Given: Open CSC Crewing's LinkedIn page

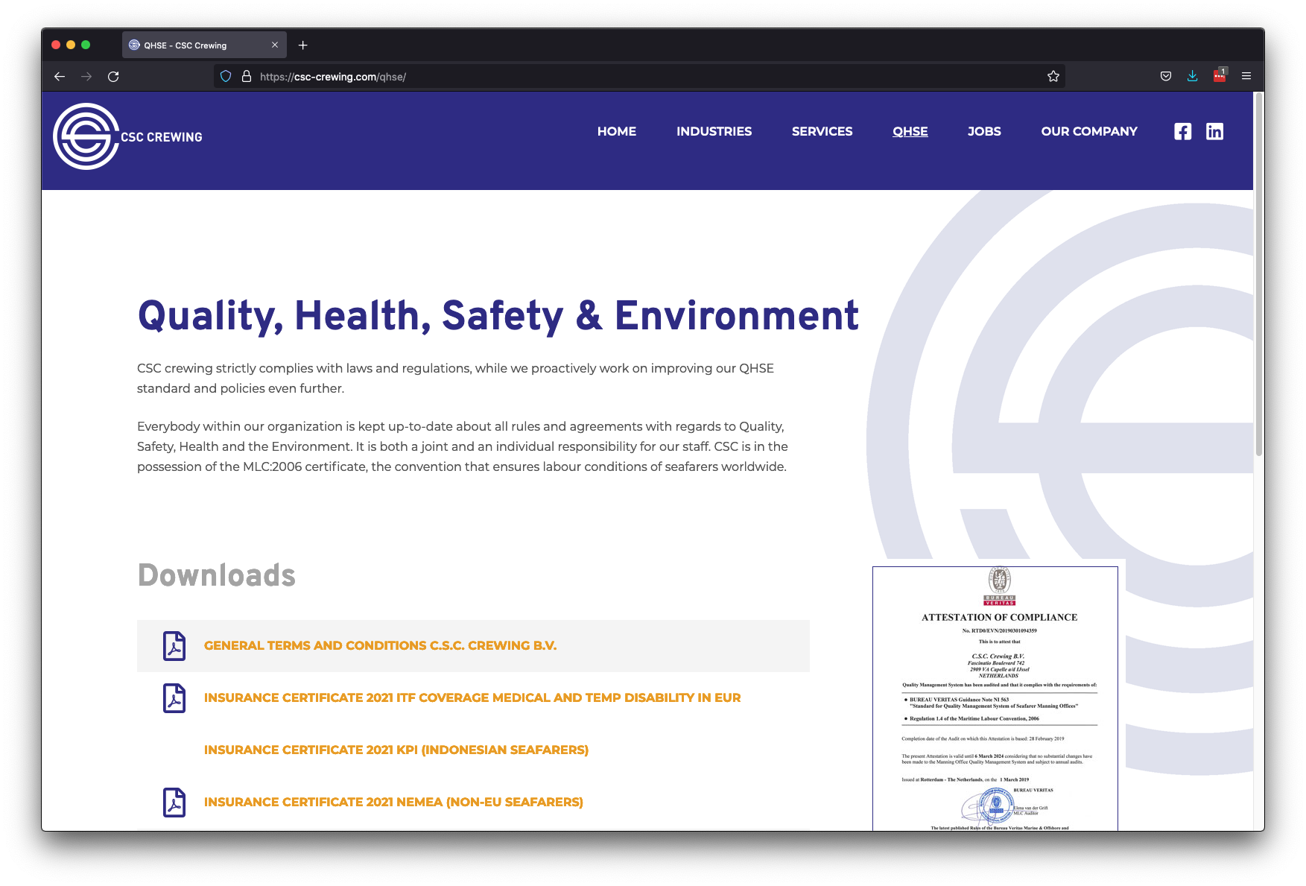Looking at the screenshot, I should coord(1215,131).
